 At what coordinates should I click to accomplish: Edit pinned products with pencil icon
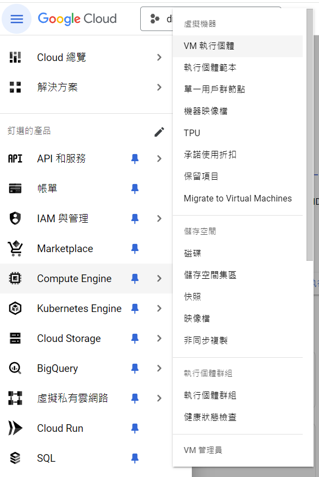pos(159,132)
